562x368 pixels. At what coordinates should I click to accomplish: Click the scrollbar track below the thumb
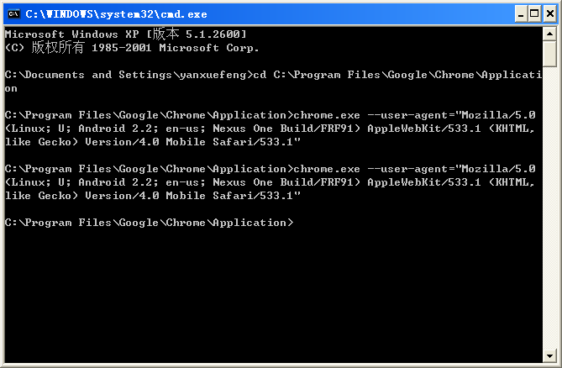click(549, 210)
